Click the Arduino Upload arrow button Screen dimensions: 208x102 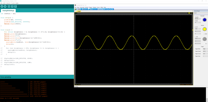pyautogui.click(x=5, y=7)
